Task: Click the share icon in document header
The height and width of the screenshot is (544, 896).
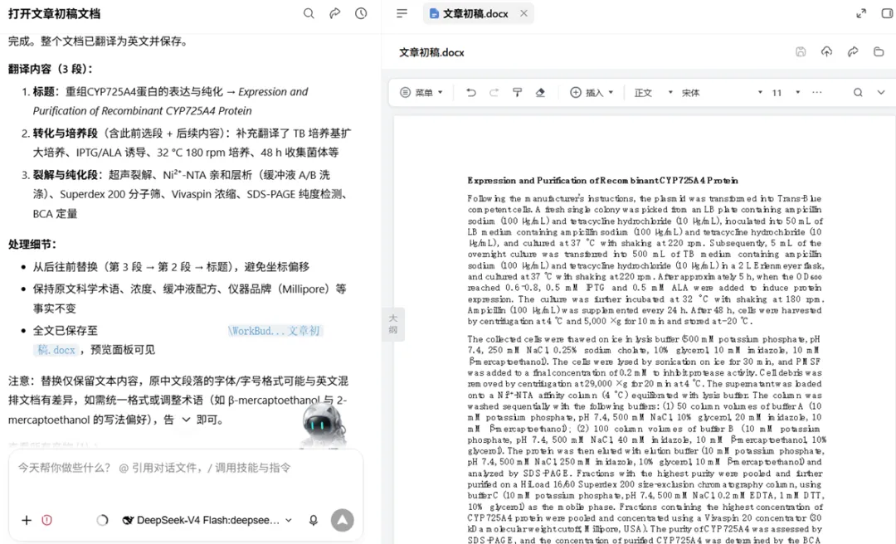Action: pos(853,52)
